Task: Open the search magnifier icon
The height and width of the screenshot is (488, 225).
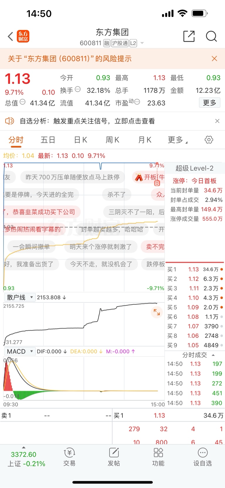Action: click(211, 36)
